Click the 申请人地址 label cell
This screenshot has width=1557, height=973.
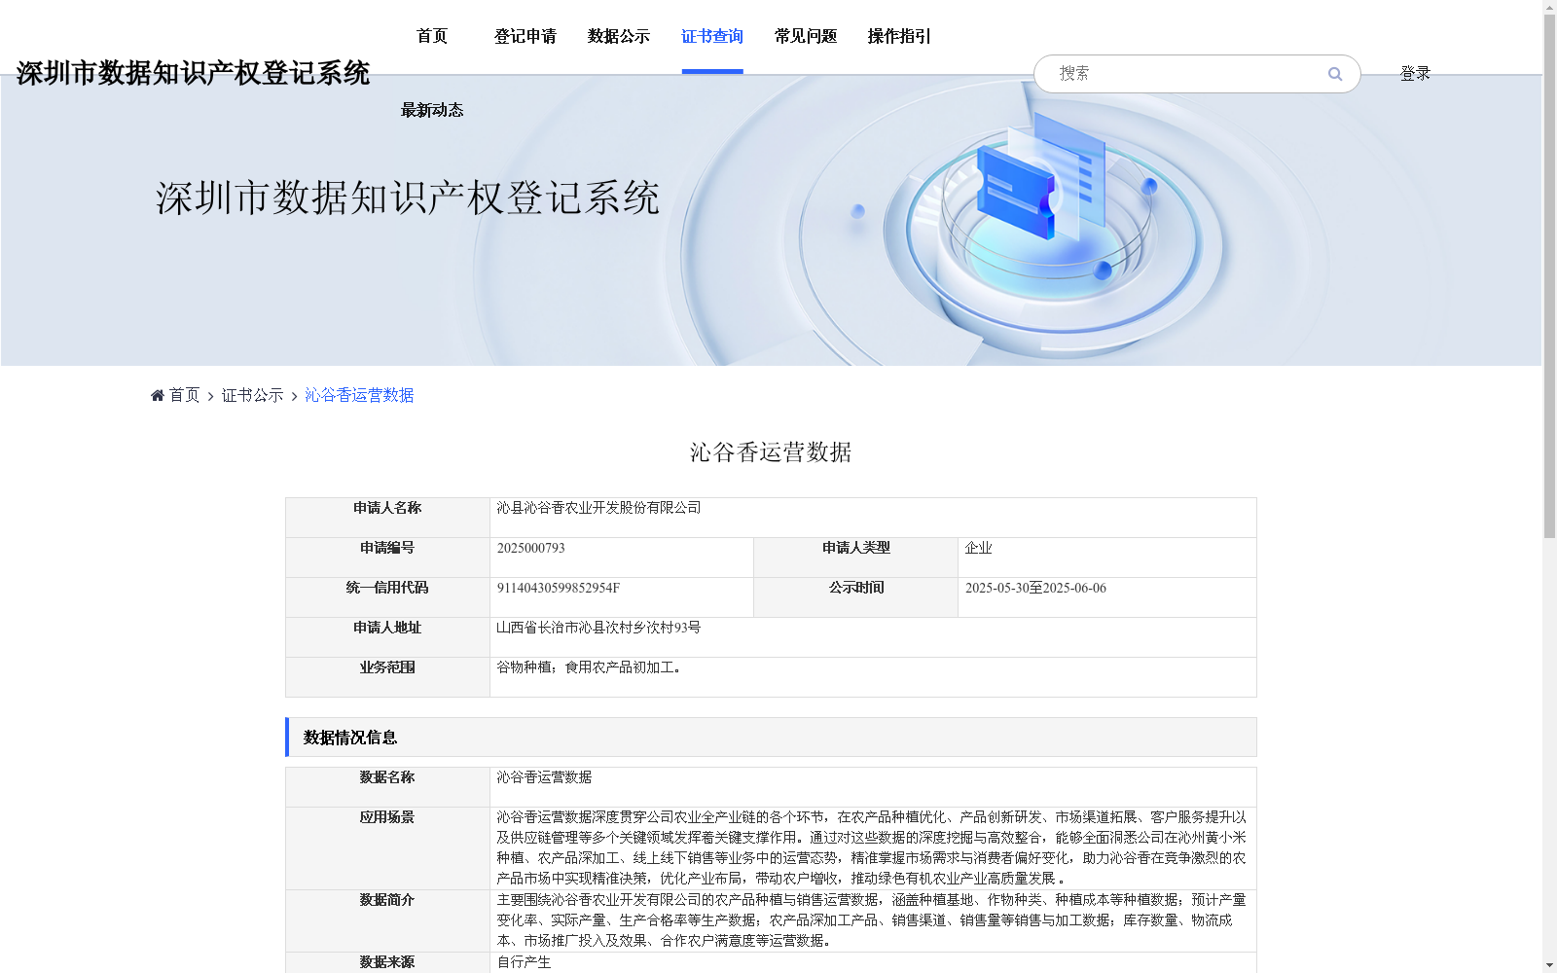pos(387,637)
